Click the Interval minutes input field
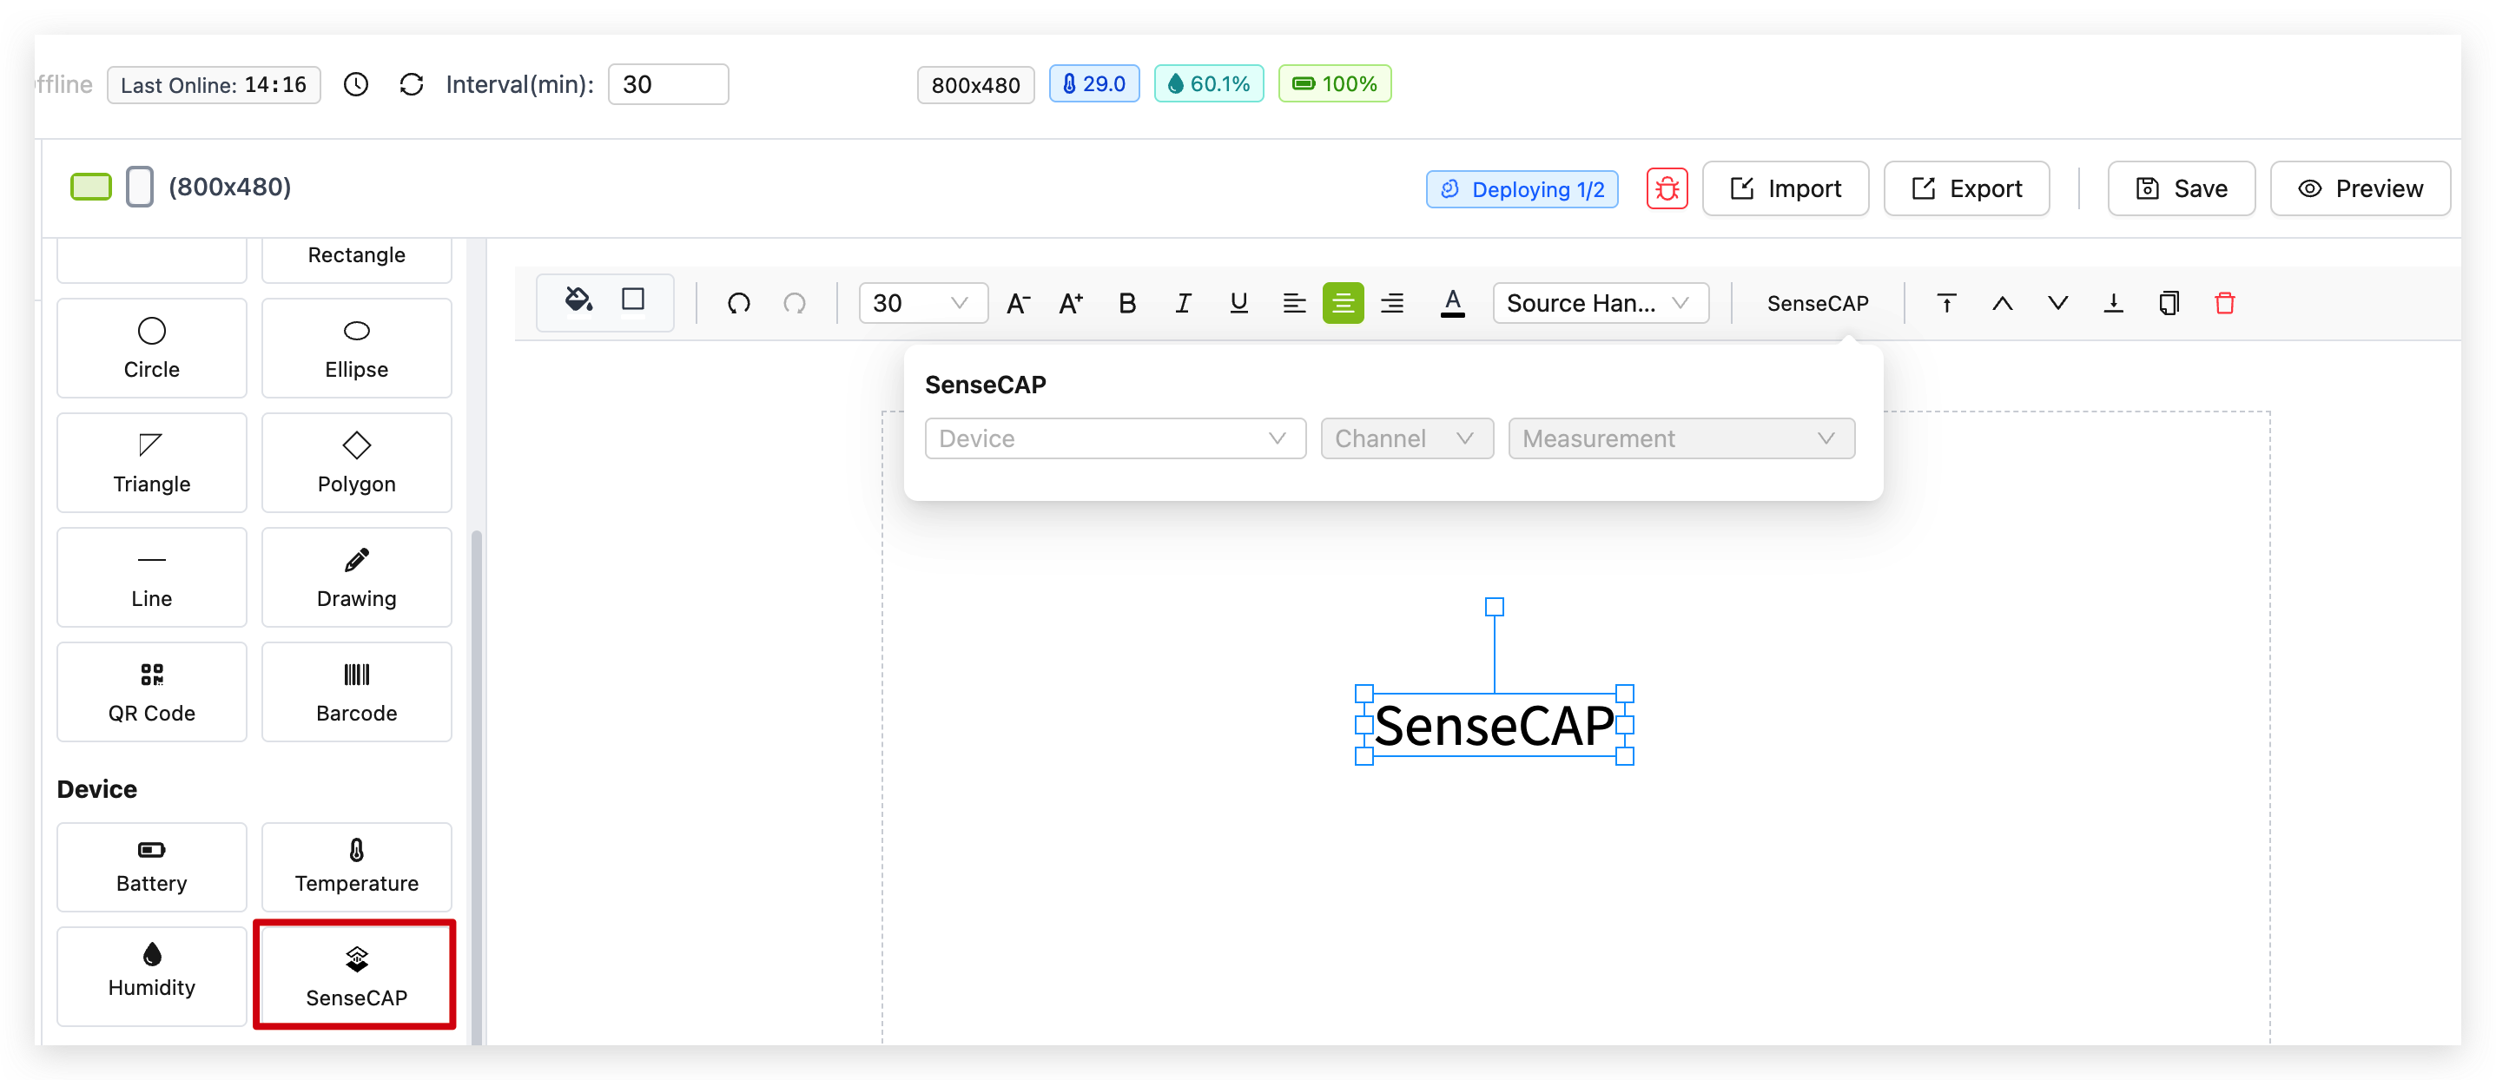The width and height of the screenshot is (2496, 1080). coord(668,84)
